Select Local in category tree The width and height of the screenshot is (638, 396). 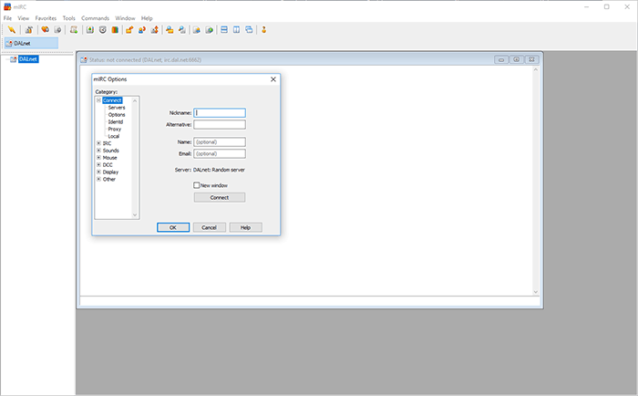click(x=114, y=136)
